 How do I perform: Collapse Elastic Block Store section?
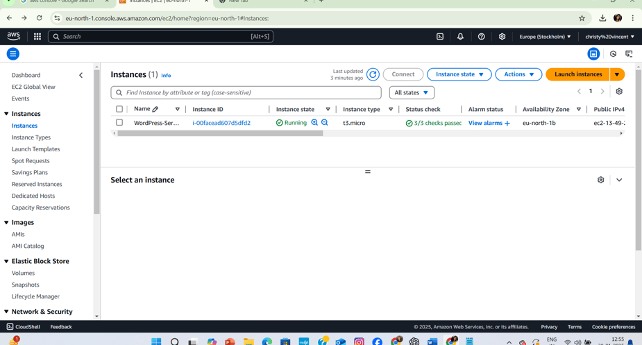(6, 261)
